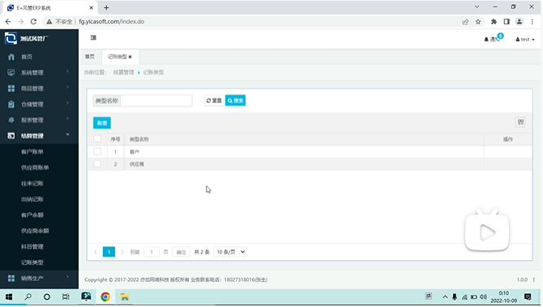Click the 重置 reset button
Screen dimensions: 543x307
point(214,100)
